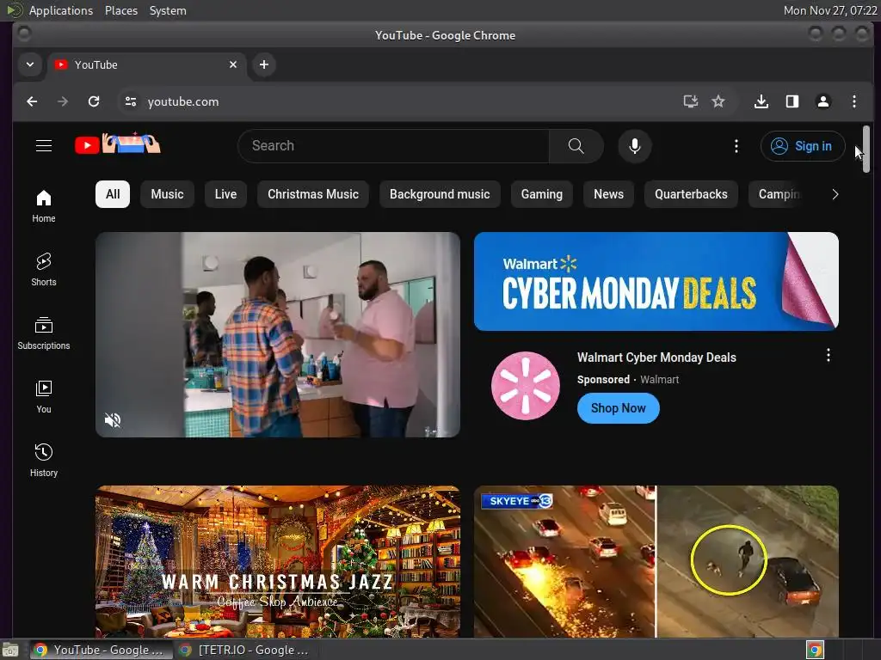The image size is (881, 660).
Task: Play the video of men in bathroom
Action: 278,334
